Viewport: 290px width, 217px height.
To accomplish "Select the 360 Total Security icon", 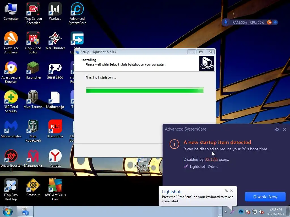I will [x=11, y=101].
